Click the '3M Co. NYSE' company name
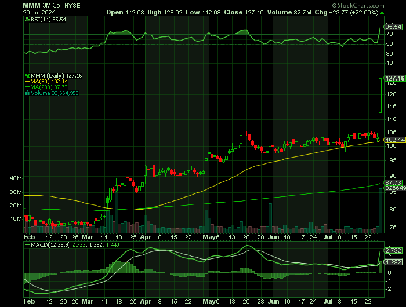Viewport: 406px width, 307px height. tap(61, 5)
